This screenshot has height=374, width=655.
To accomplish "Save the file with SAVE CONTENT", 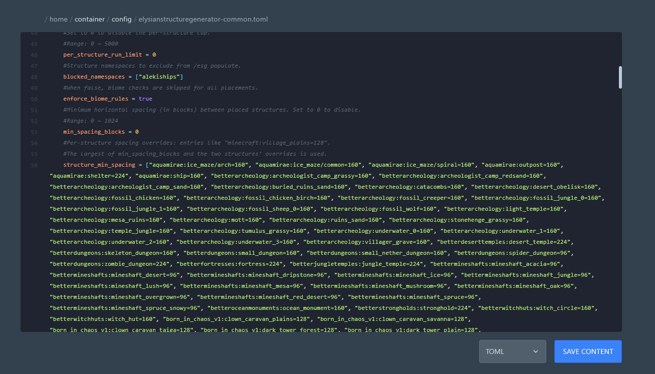I will click(x=588, y=351).
